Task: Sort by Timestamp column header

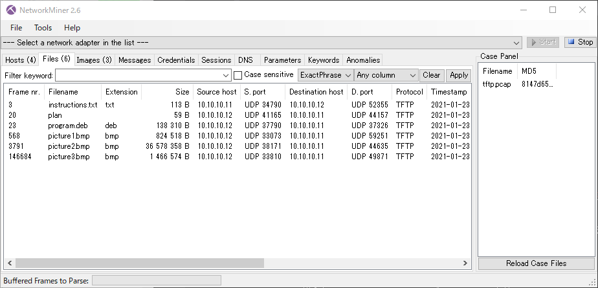Action: pos(449,92)
